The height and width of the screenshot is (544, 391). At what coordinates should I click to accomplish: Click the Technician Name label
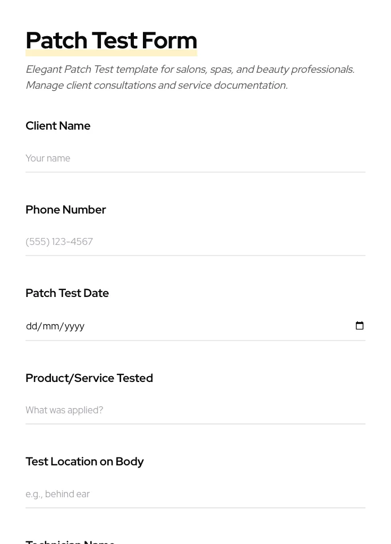point(70,541)
